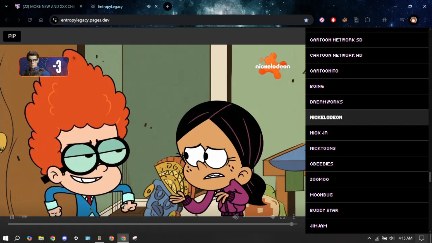The image size is (432, 243).
Task: Click the incognito hat-and-glasses extension icon
Action: pyautogui.click(x=384, y=20)
